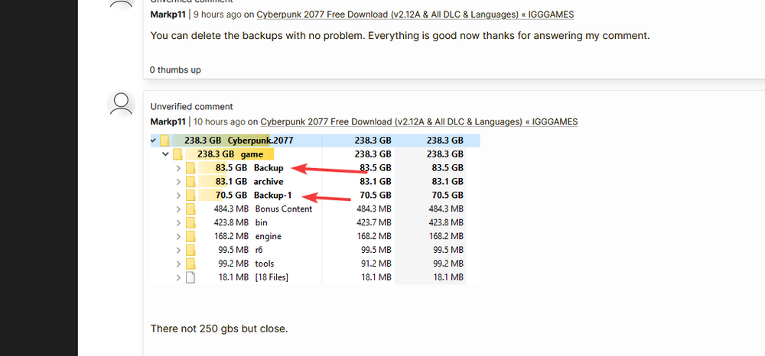
Task: Select the Cyberpunk.2077 folder name
Action: click(261, 141)
